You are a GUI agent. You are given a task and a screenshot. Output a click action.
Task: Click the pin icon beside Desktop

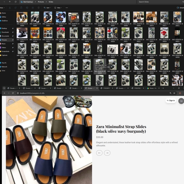(x=13, y=28)
